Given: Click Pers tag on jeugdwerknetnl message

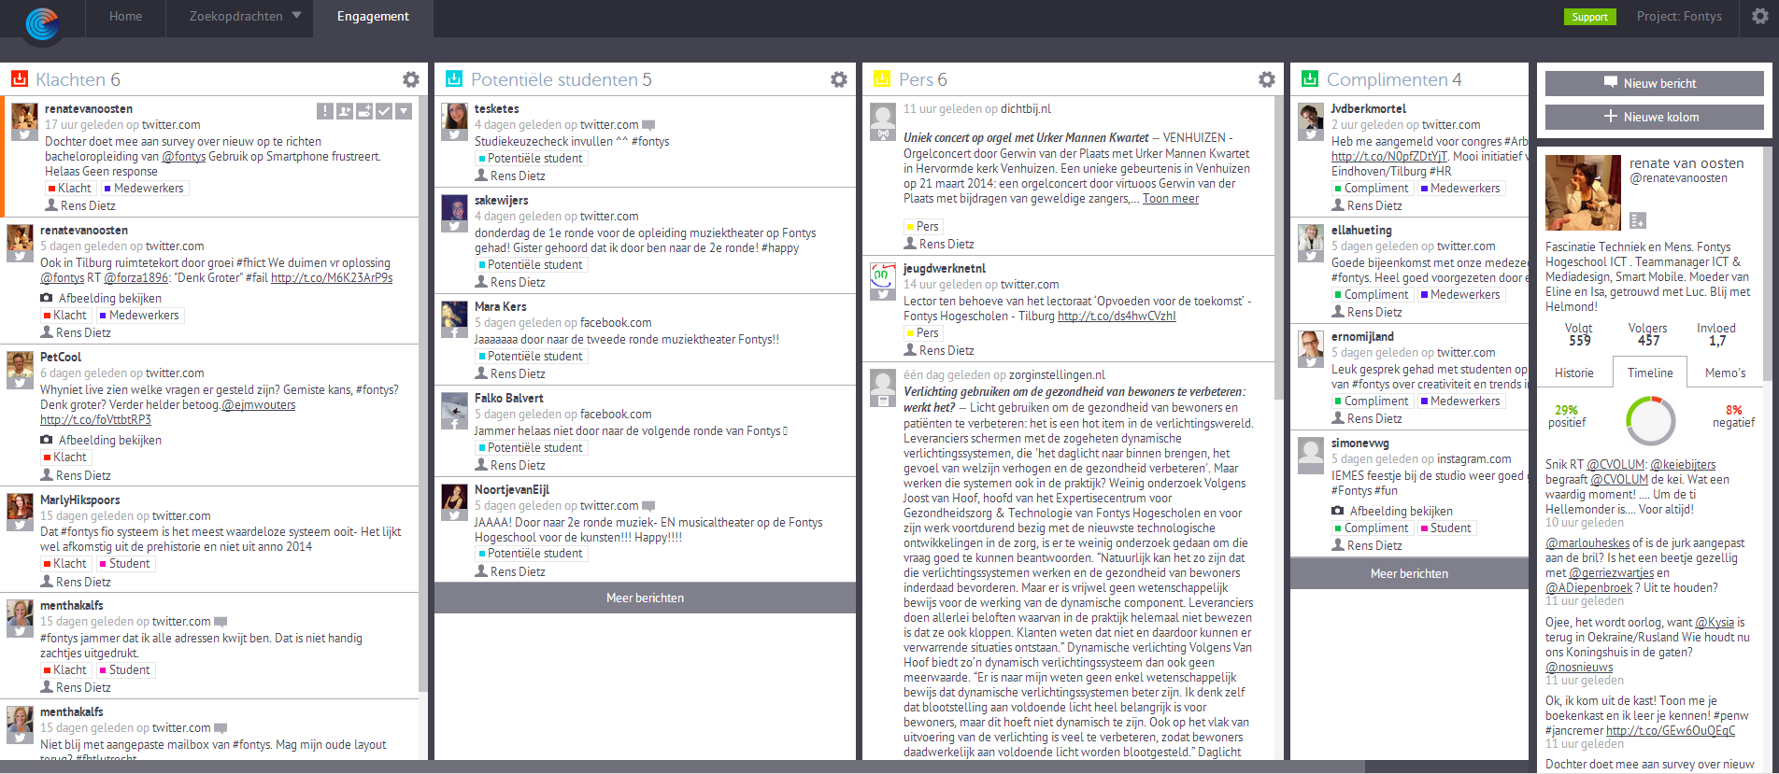Looking at the screenshot, I should tap(923, 332).
